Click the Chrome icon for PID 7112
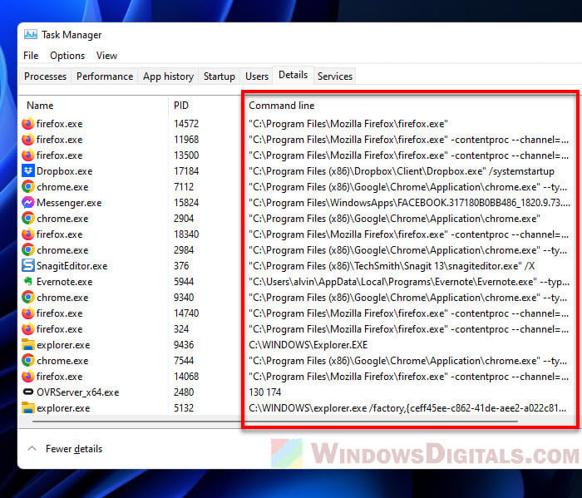Screen dimensions: 582x498 (x=27, y=187)
